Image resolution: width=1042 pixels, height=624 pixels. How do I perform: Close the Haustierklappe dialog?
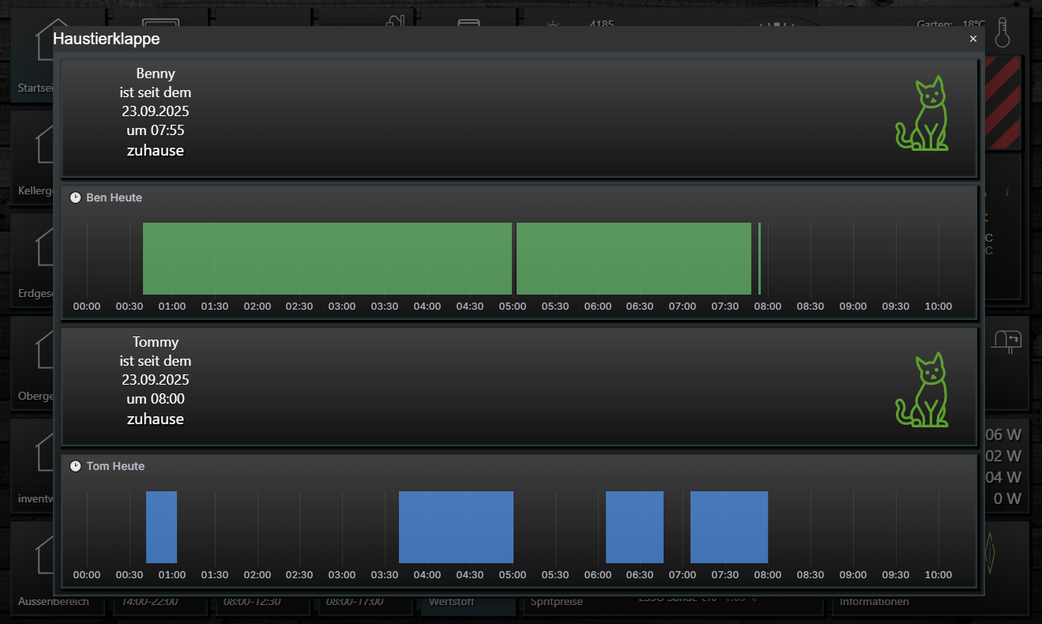pyautogui.click(x=973, y=39)
